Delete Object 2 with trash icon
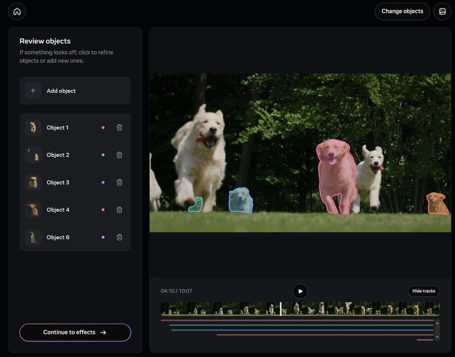Viewport: 455px width, 357px height. [120, 155]
